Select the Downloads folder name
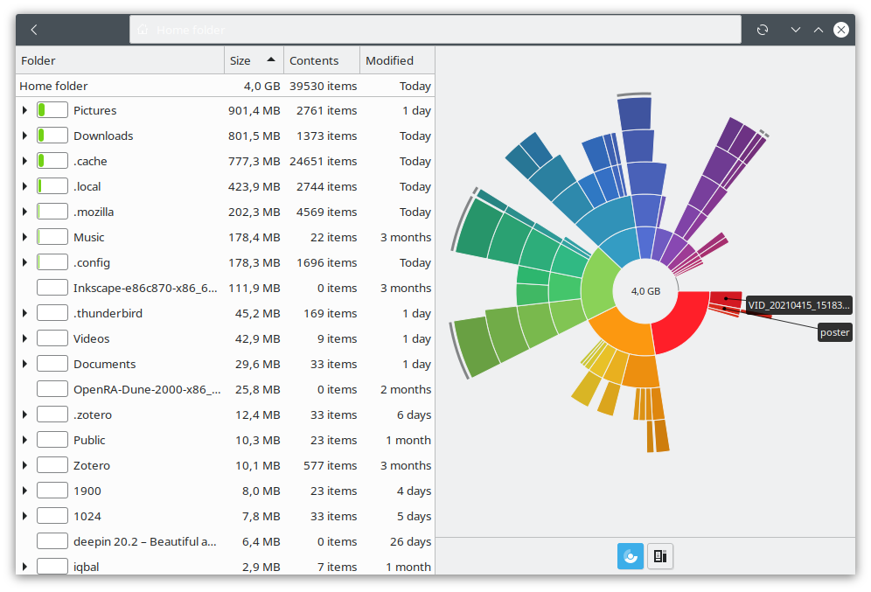Screen dimensions: 871x592 103,136
